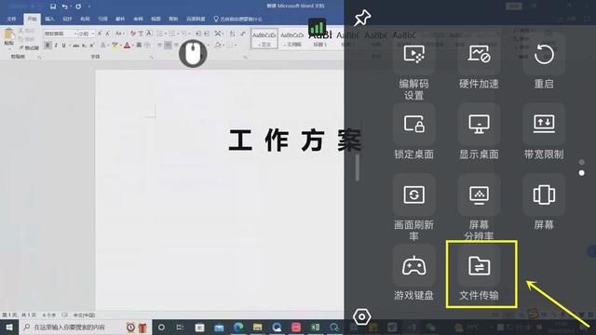Select the upper page indicator dot in side panel
The height and width of the screenshot is (335, 596).
(581, 162)
